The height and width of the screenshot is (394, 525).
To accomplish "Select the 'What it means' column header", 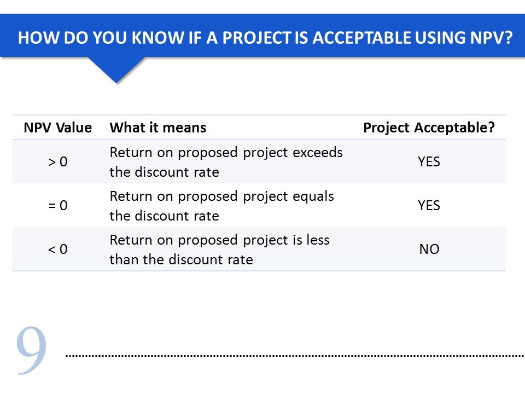I will 157,128.
